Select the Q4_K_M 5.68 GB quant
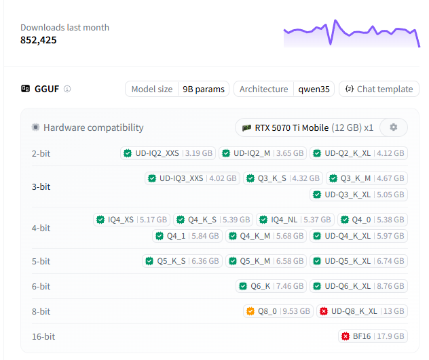The image size is (429, 360). (266, 236)
